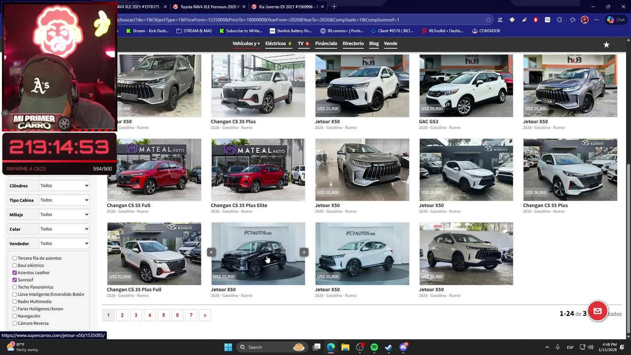Switch to Kia Sorento EX 2021 tab
The width and height of the screenshot is (631, 355).
click(x=287, y=7)
